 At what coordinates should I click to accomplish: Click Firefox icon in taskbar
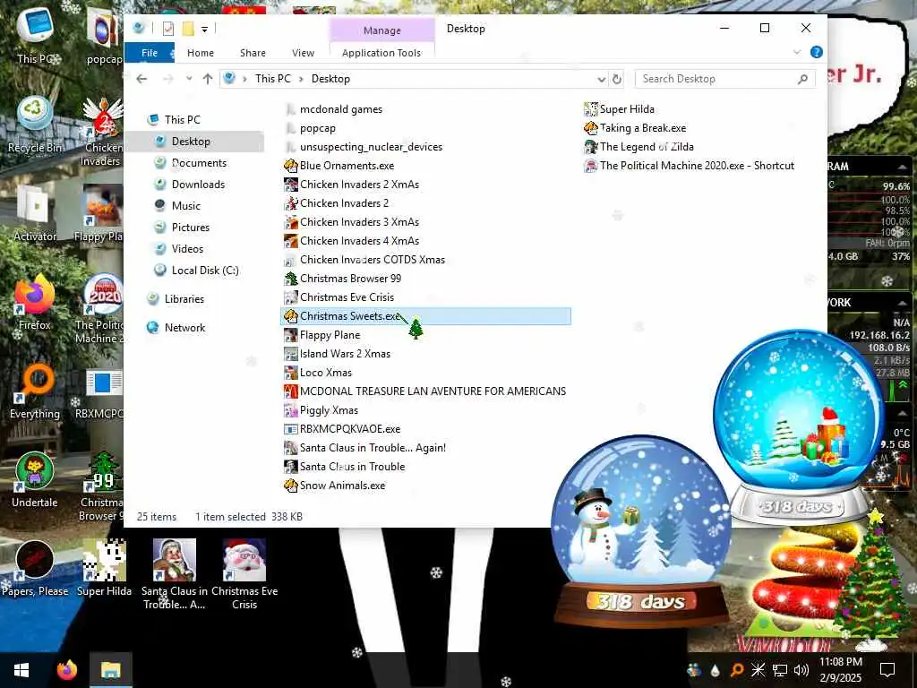pyautogui.click(x=66, y=669)
